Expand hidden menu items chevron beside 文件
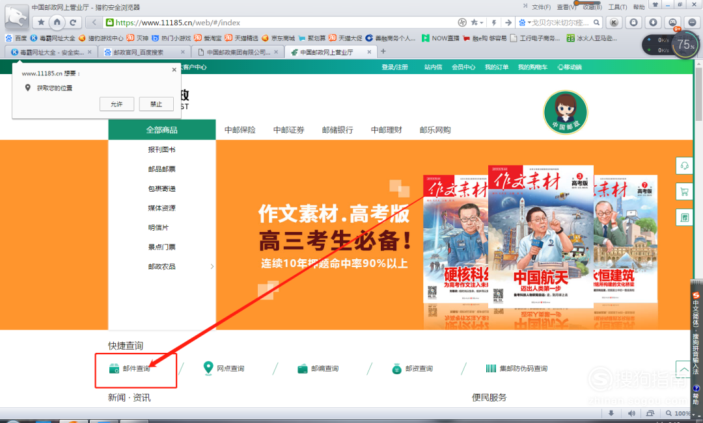Screen dimensions: 703x423 click(x=525, y=6)
